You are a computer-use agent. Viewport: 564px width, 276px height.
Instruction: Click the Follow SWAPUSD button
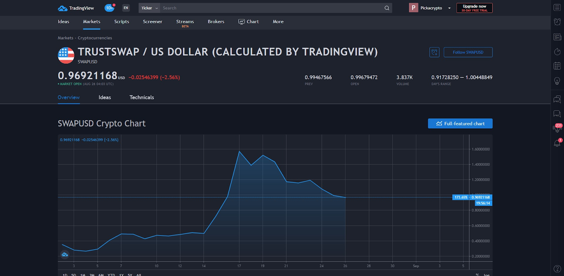click(x=468, y=52)
